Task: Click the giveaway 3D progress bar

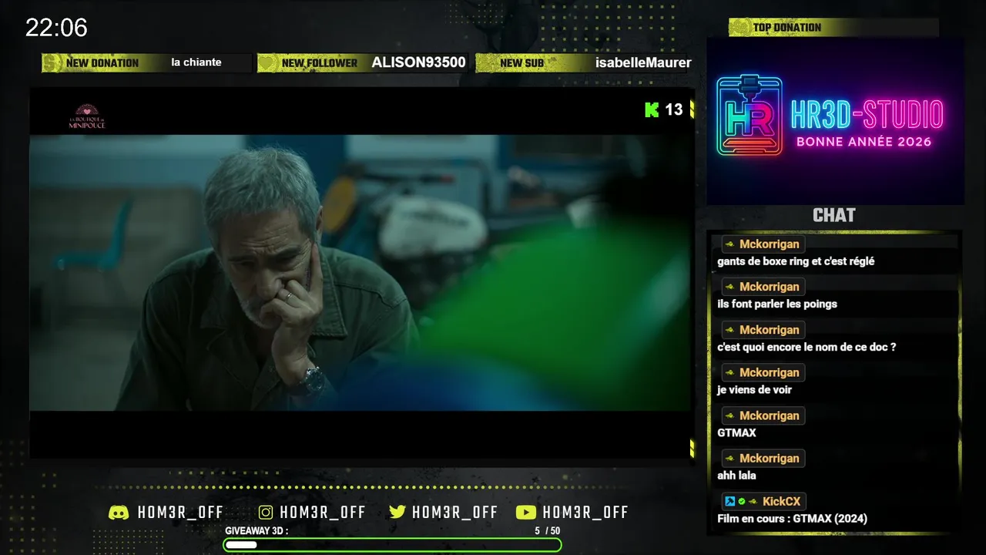Action: point(392,545)
